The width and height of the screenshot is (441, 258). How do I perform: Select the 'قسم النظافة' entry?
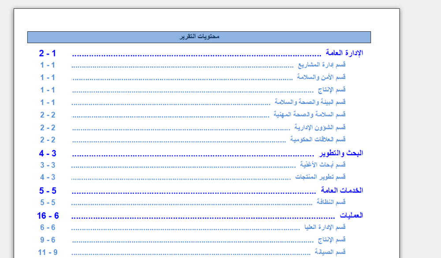[x=331, y=202]
